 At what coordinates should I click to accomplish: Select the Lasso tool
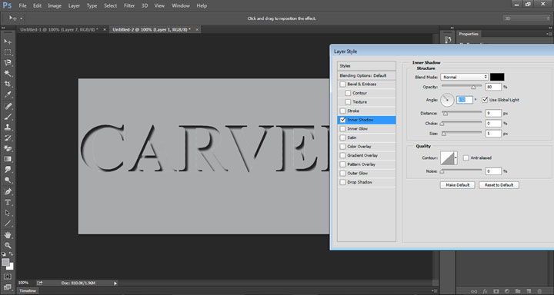[8, 63]
